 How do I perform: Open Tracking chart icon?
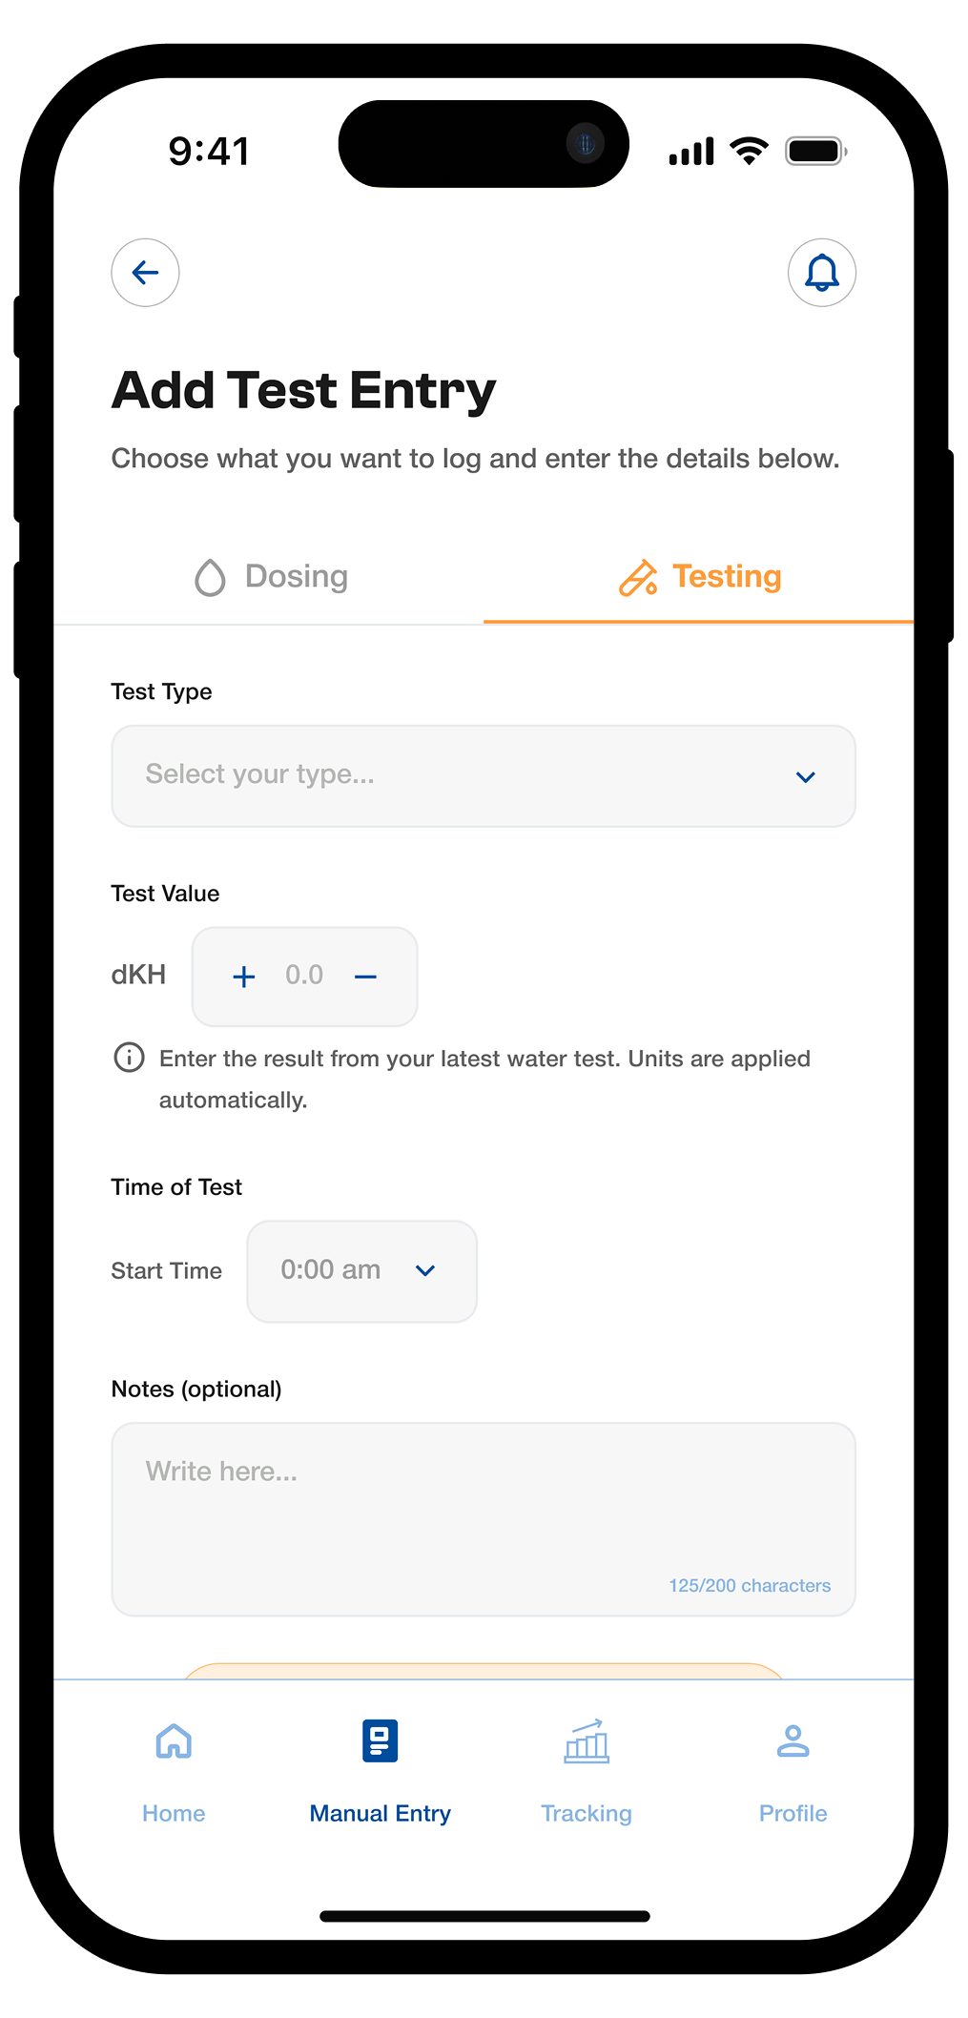pyautogui.click(x=587, y=1741)
